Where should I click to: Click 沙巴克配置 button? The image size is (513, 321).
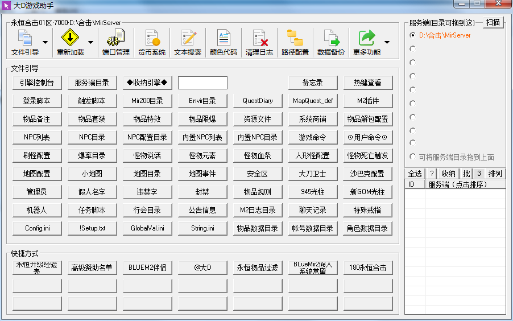(x=368, y=174)
